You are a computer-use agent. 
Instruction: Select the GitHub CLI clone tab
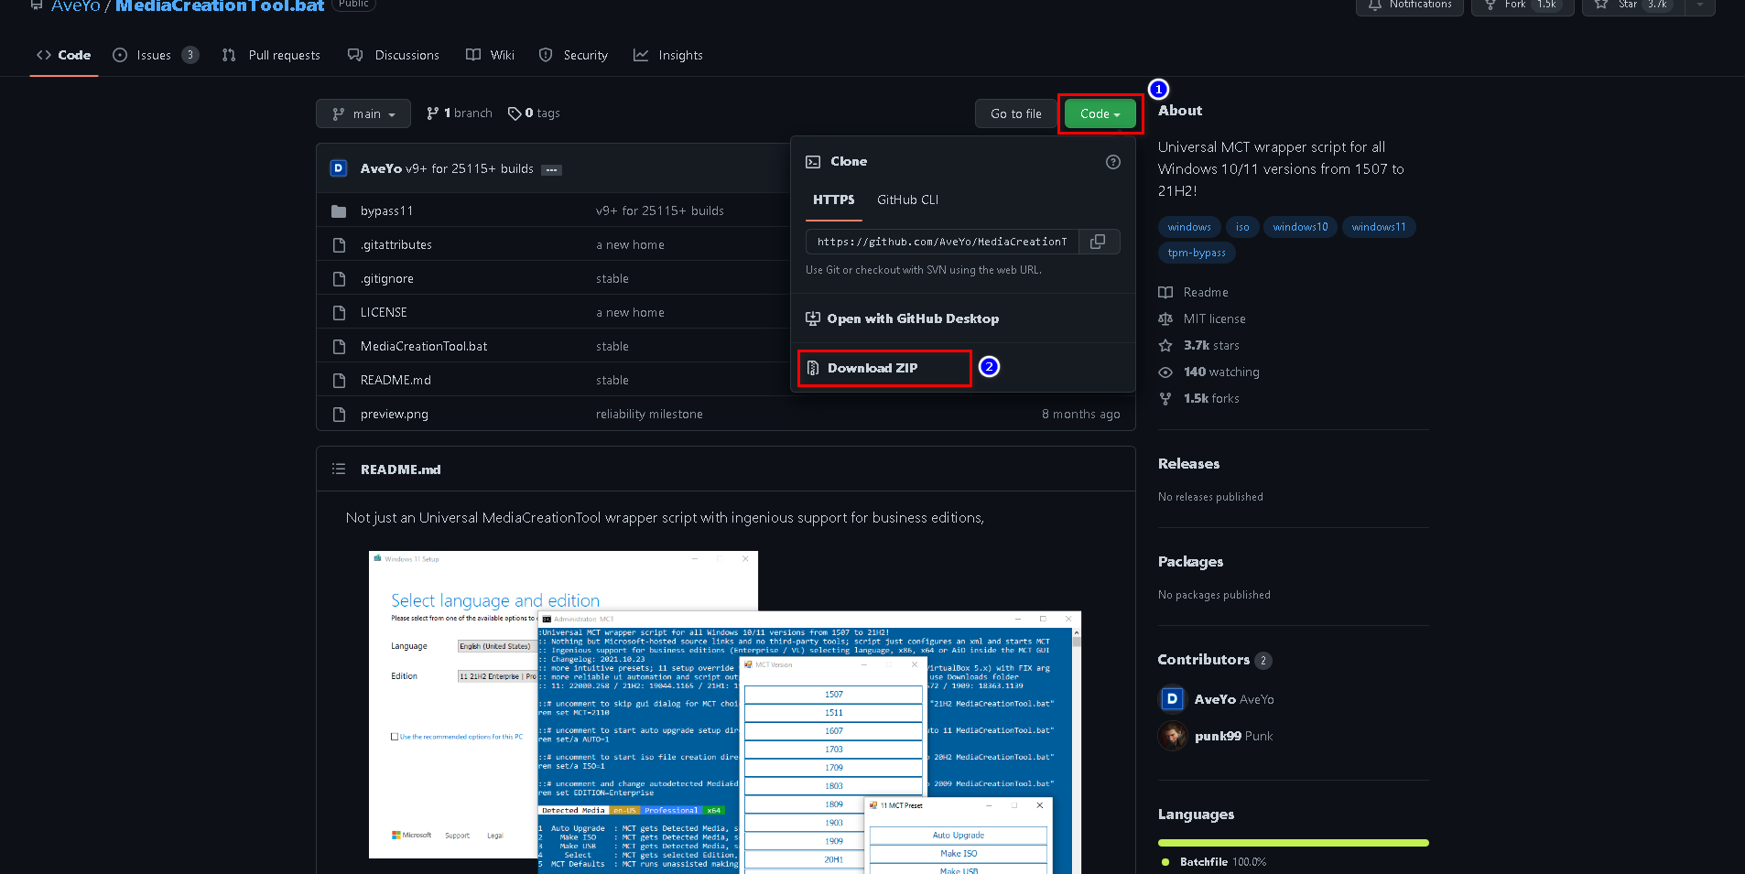(907, 200)
